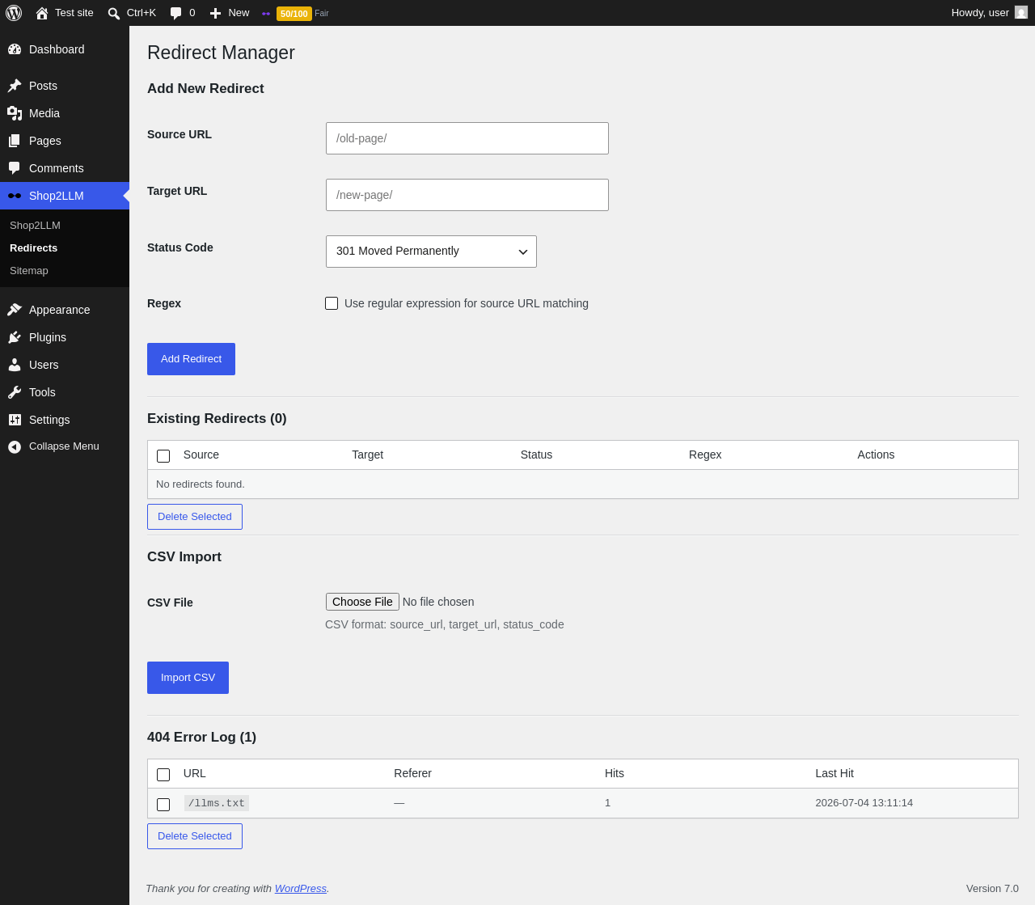Focus the Source URL input field
Screen dimensions: 1035x905
click(x=467, y=138)
